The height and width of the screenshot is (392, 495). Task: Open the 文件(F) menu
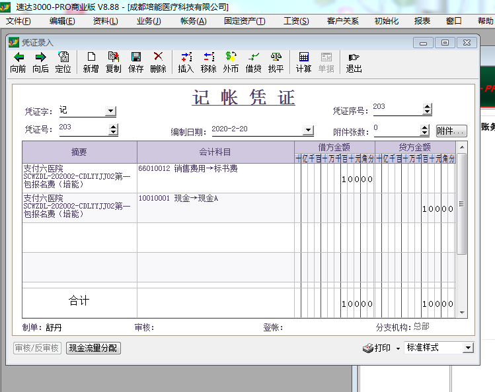[x=19, y=21]
